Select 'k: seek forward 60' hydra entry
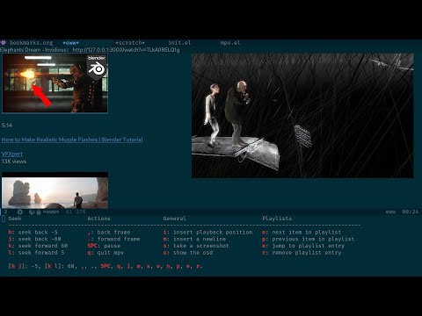 point(38,246)
